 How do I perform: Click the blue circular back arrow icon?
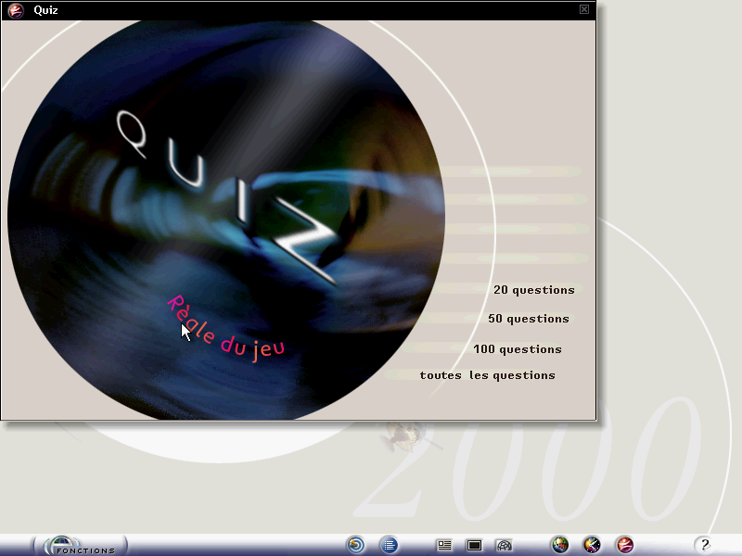356,545
